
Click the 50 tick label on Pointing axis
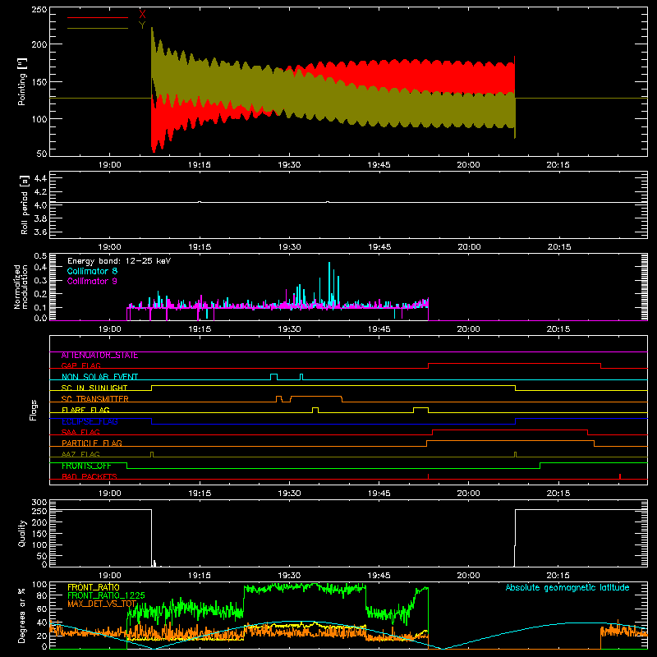click(x=42, y=154)
